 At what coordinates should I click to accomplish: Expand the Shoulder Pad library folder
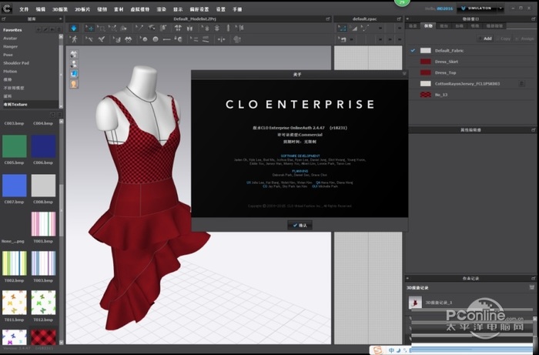16,62
